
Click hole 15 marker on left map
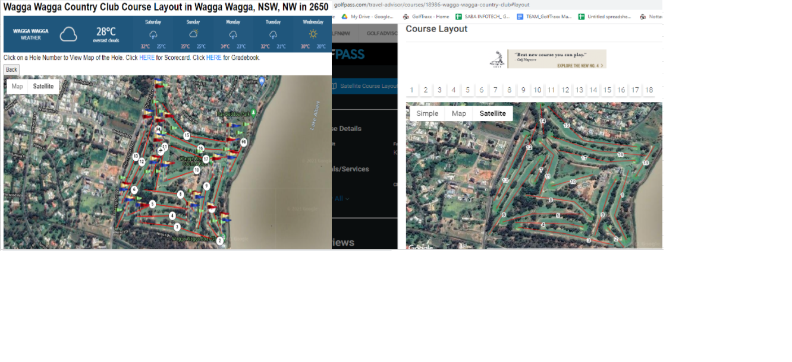(x=187, y=135)
